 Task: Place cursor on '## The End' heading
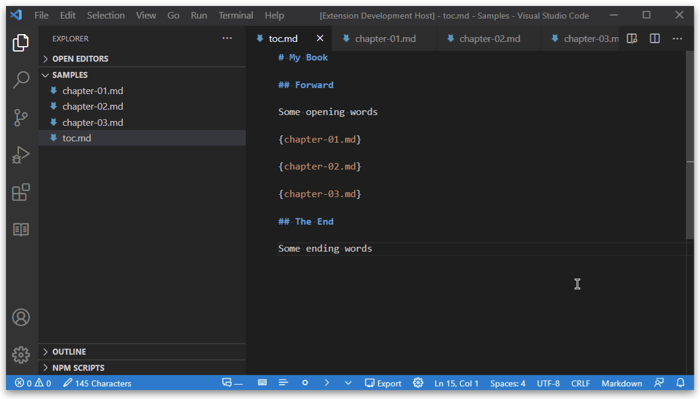point(306,222)
